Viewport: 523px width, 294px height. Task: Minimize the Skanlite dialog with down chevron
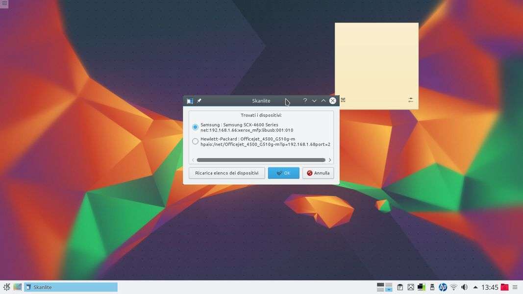pos(314,100)
